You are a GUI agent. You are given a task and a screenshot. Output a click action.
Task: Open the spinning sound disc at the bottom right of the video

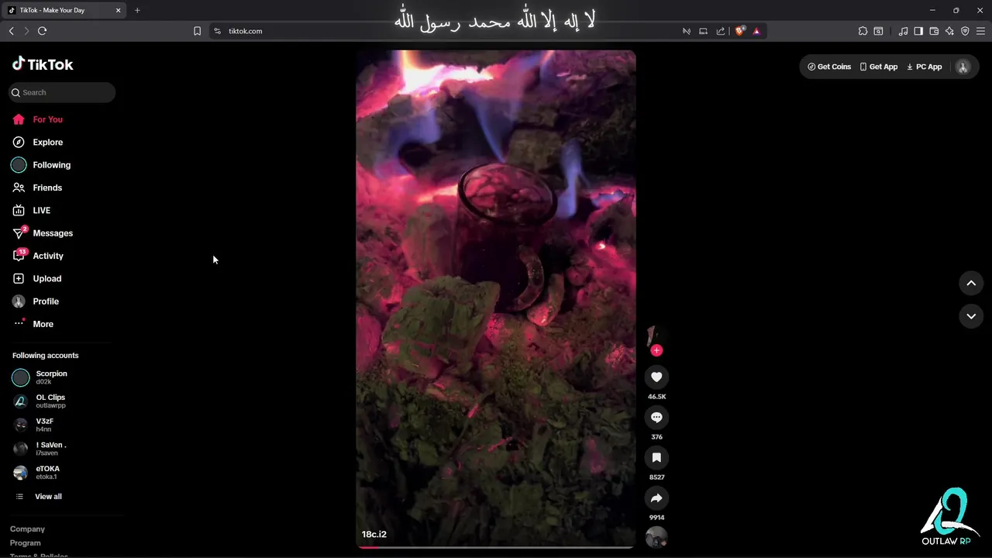[x=656, y=537]
